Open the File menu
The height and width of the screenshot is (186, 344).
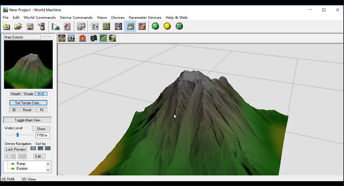pyautogui.click(x=5, y=17)
